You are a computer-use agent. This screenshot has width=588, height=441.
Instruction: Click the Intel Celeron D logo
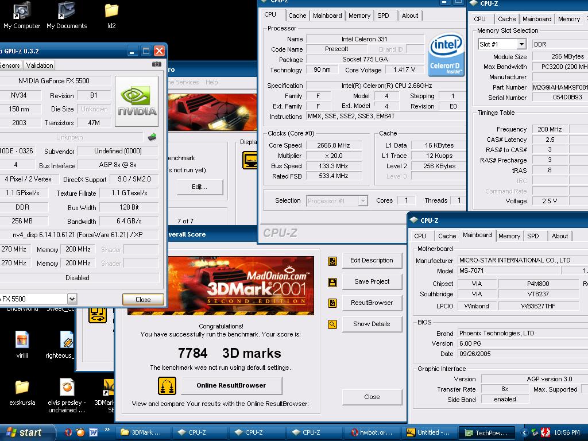point(446,55)
